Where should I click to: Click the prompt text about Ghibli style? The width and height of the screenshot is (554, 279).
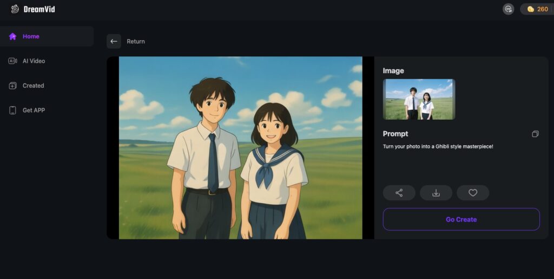438,146
